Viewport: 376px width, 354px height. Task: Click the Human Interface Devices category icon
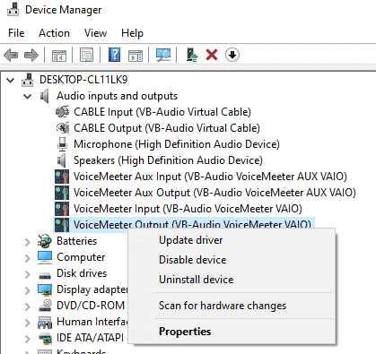click(45, 323)
